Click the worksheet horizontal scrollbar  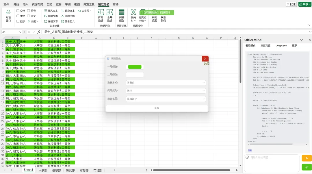click(192, 170)
